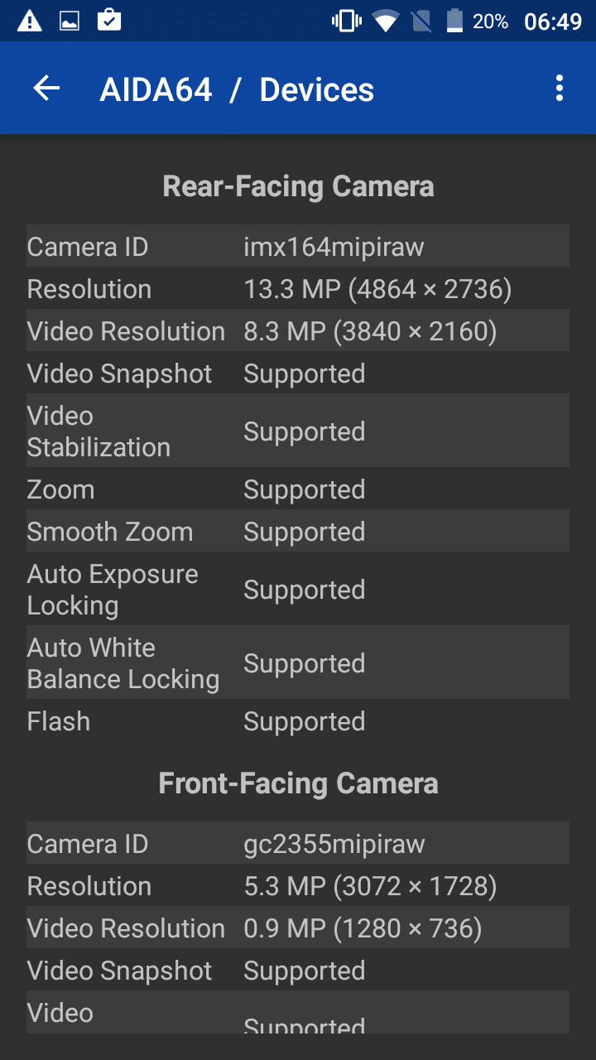Select the Auto Exposure Locking row
Image resolution: width=596 pixels, height=1060 pixels.
298,589
